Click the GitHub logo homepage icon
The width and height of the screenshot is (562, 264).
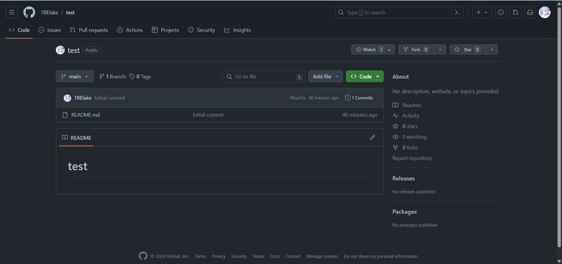(29, 12)
